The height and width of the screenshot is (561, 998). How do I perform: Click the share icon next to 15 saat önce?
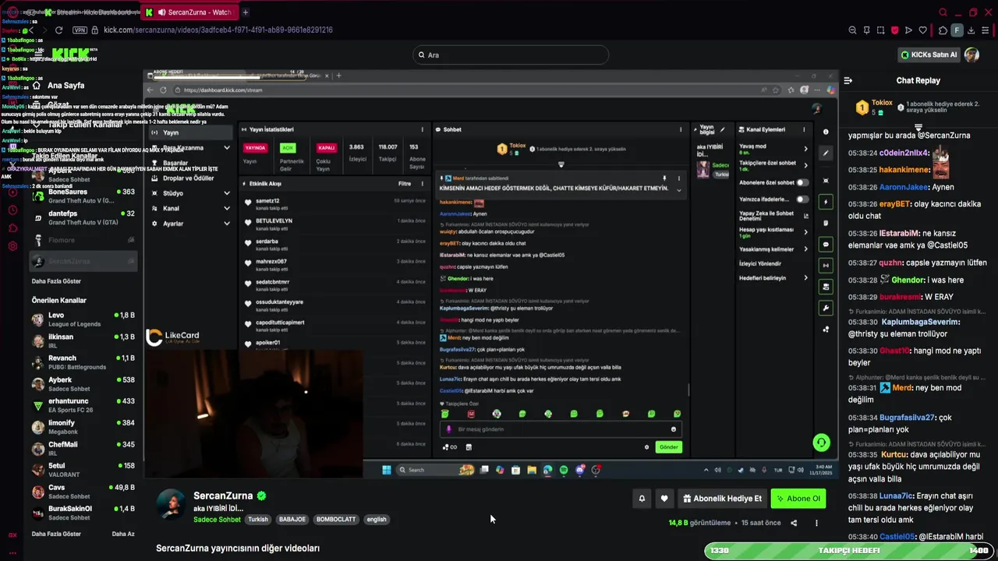click(794, 523)
